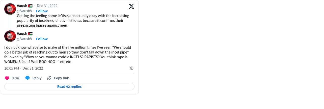Image resolution: width=324 pixels, height=109 pixels.
Task: Open the Read 42 replies button
Action: [x=69, y=87]
